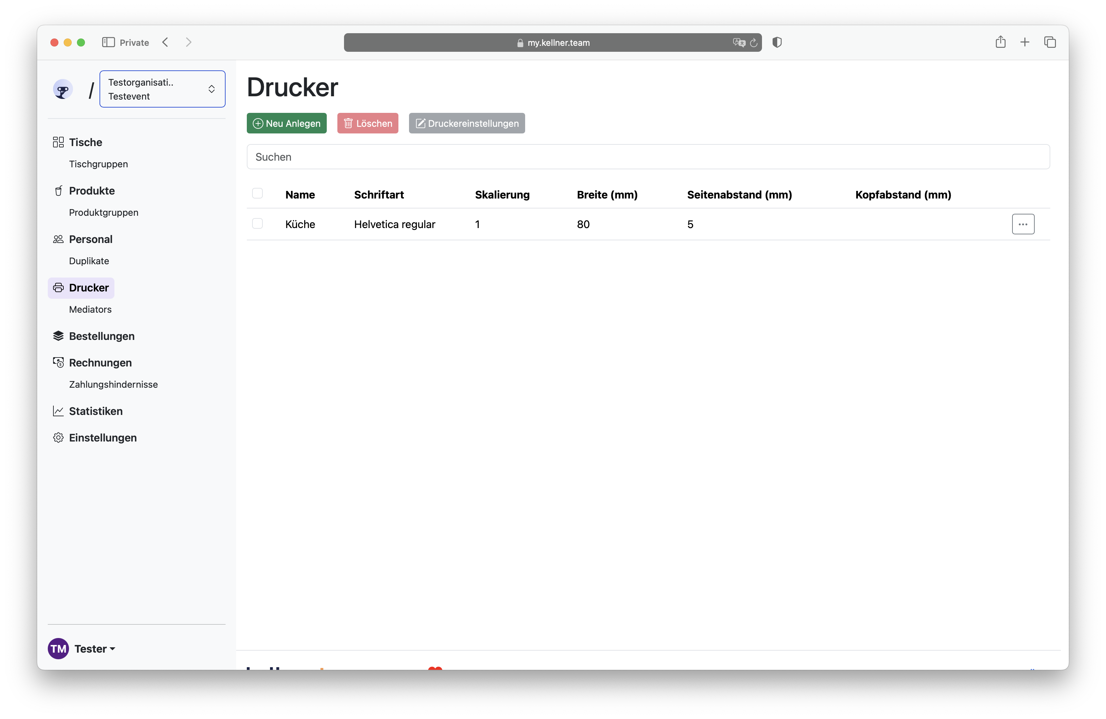Open the Testorganisation event selector dropdown
The height and width of the screenshot is (719, 1106).
point(162,89)
